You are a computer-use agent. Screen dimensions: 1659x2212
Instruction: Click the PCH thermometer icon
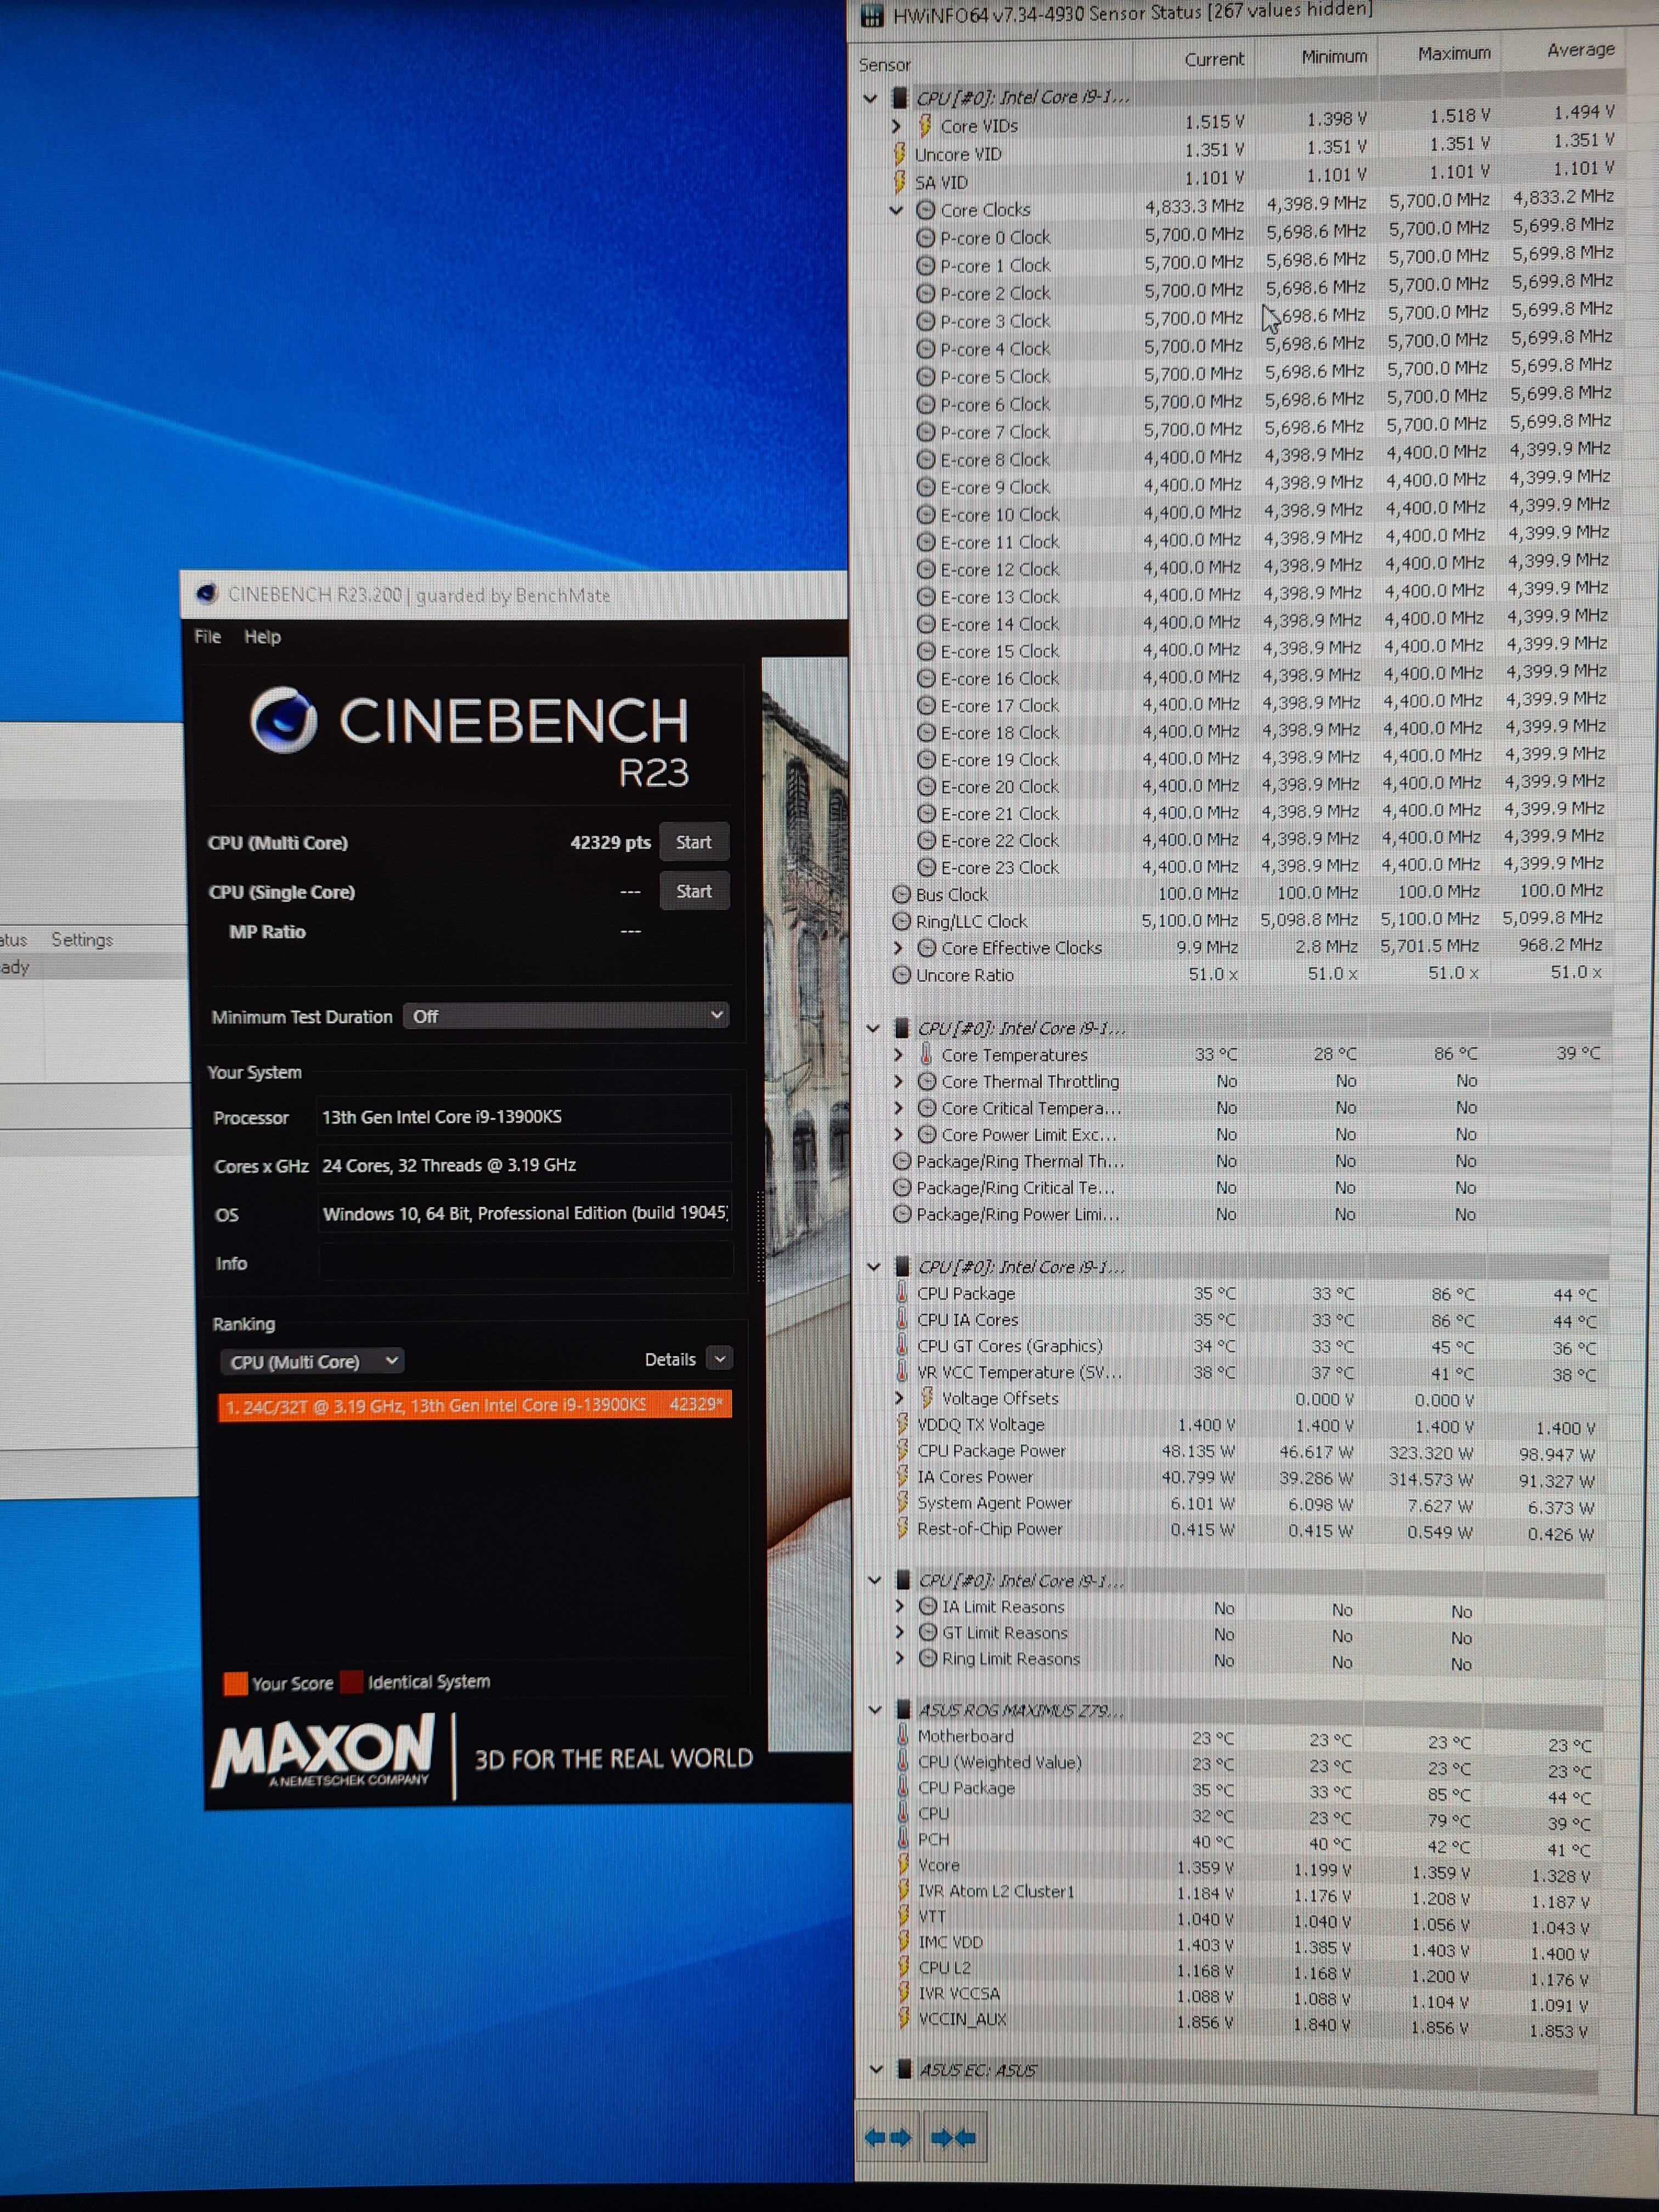pyautogui.click(x=904, y=1839)
